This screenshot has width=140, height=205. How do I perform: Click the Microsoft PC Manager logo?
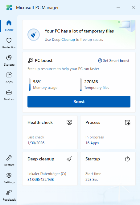point(9,7)
